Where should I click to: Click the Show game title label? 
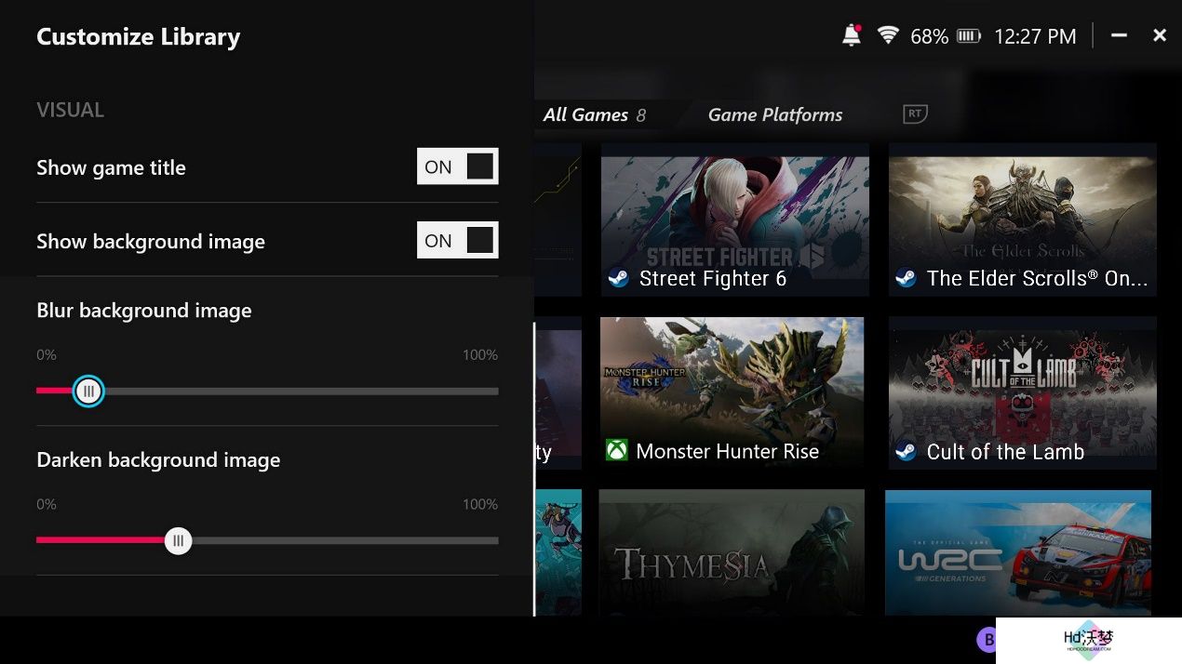click(x=111, y=167)
